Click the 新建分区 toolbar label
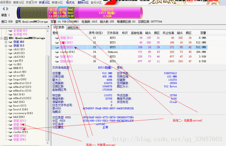Screen dimensions: 226x146 tap(58, 2)
